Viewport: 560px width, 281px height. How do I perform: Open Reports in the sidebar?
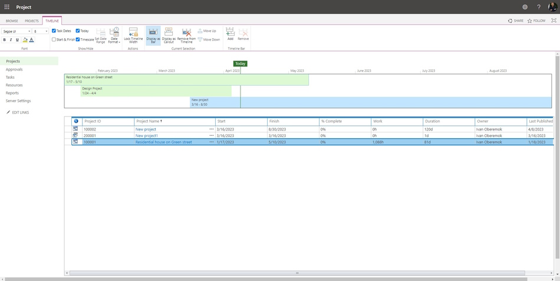12,93
